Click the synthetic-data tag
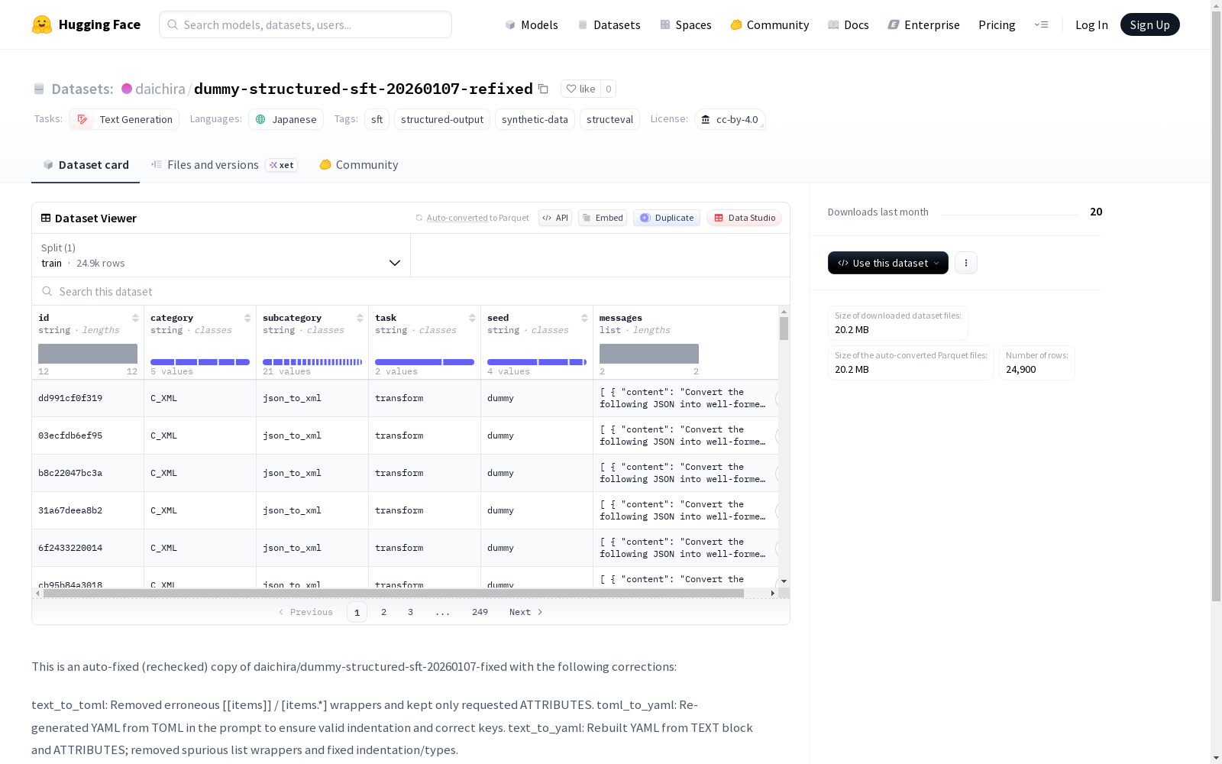Viewport: 1222px width, 764px height. (535, 119)
